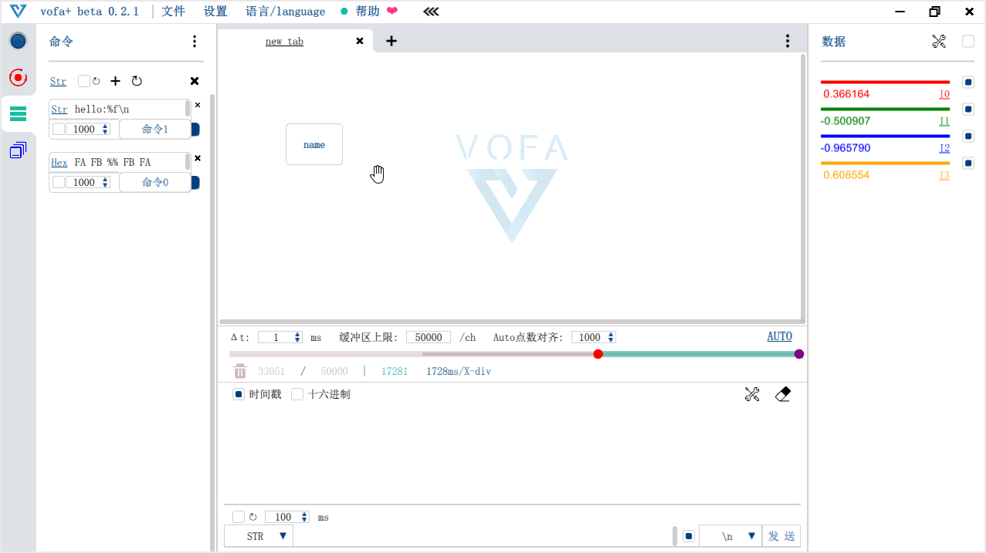Open 设置 menu
This screenshot has height=553, width=986.
coord(215,12)
